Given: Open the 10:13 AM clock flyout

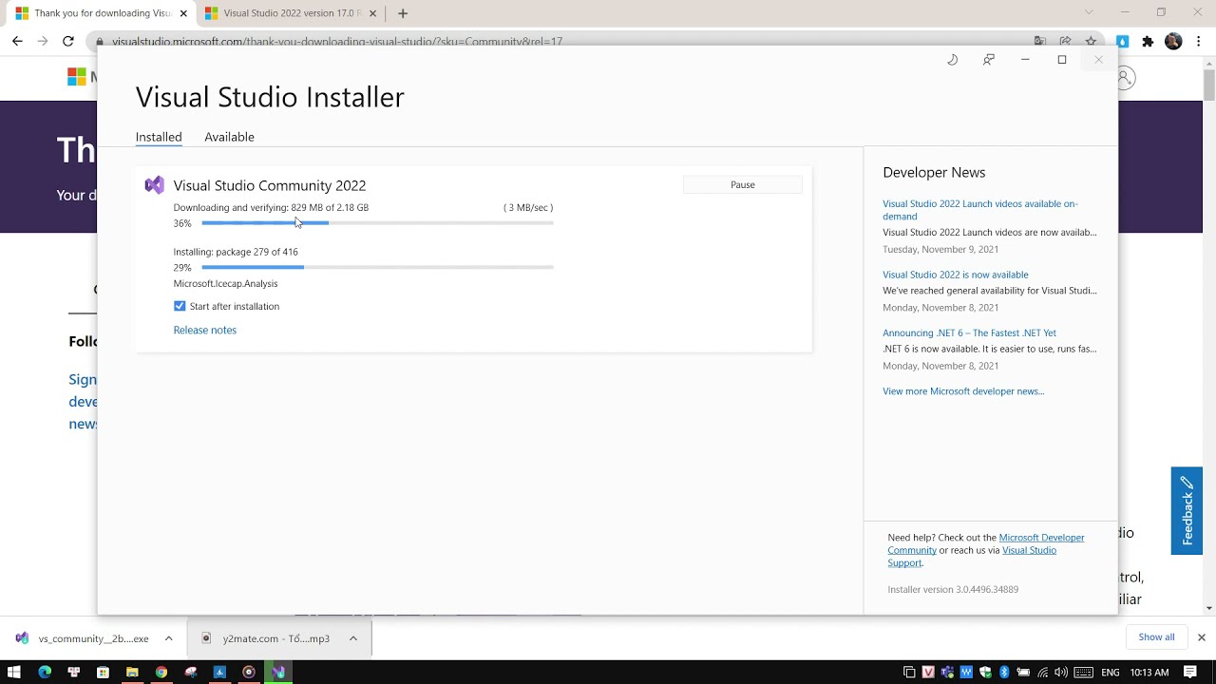Looking at the screenshot, I should [x=1149, y=673].
